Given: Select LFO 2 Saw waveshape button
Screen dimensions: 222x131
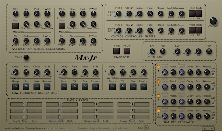Looking at the screenshot, I should [x=85, y=86].
